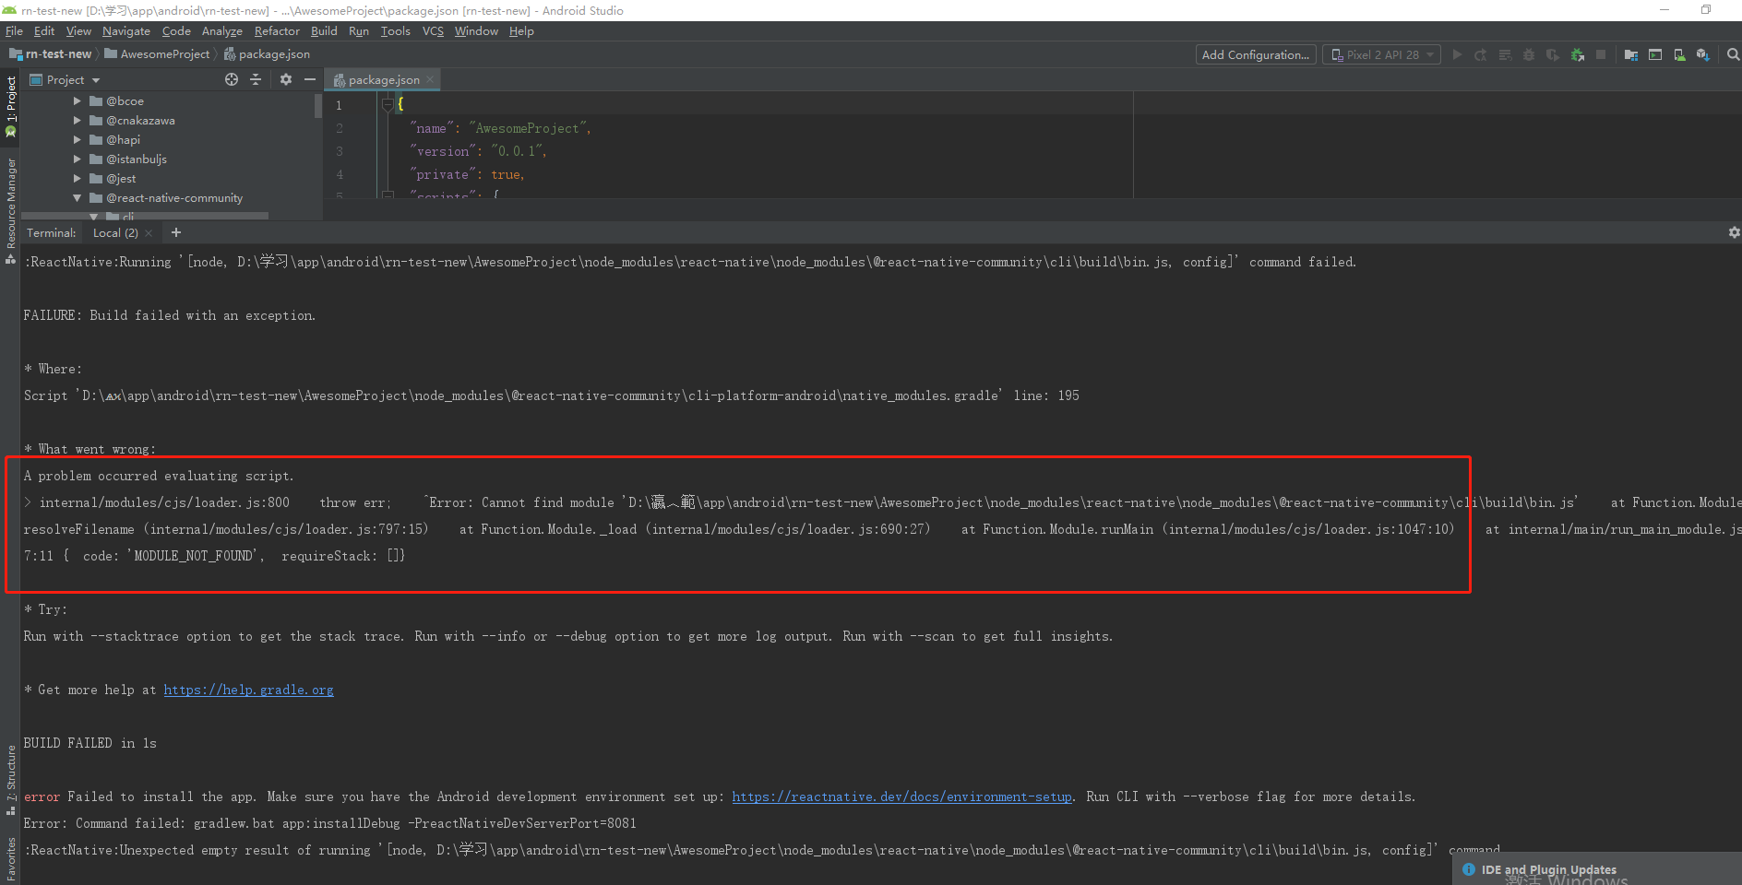Toggle the 1: Project side tool window

[x=10, y=106]
